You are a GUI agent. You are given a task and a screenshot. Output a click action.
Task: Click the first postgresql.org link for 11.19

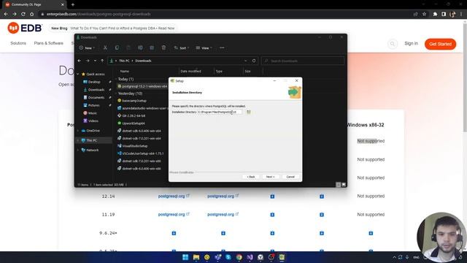174,214
